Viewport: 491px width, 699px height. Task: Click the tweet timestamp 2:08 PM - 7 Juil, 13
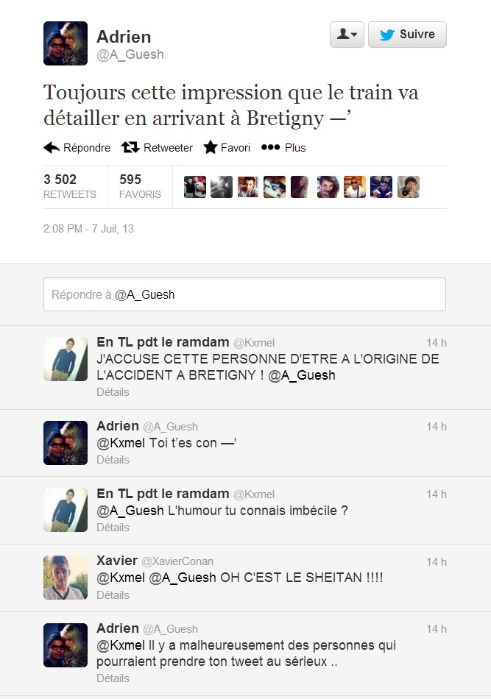88,229
